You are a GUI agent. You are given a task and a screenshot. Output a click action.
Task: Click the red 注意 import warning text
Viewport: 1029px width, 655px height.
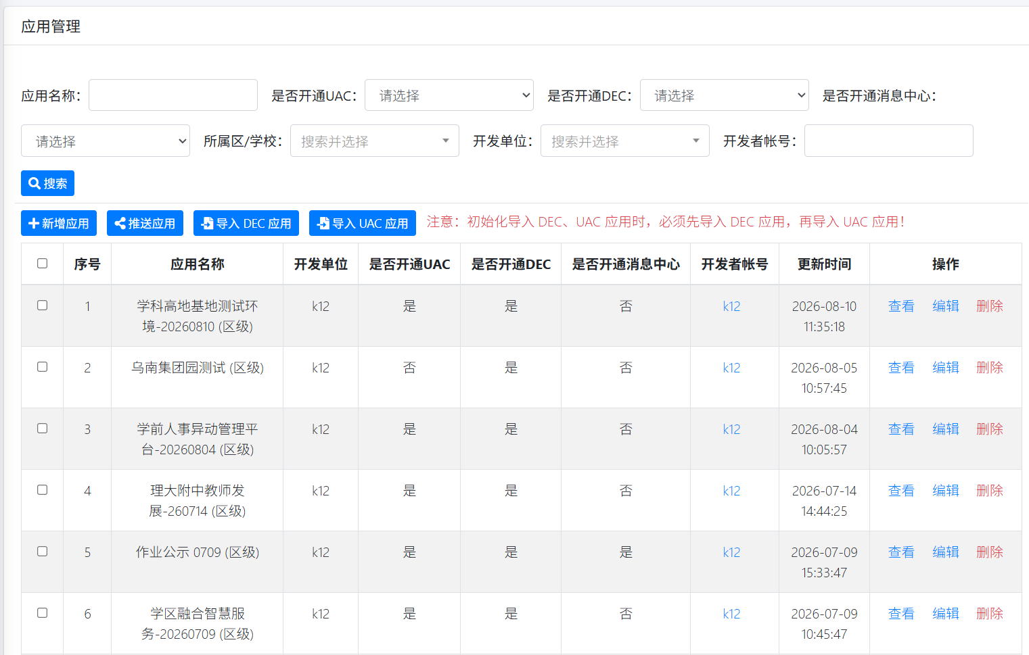coord(666,222)
